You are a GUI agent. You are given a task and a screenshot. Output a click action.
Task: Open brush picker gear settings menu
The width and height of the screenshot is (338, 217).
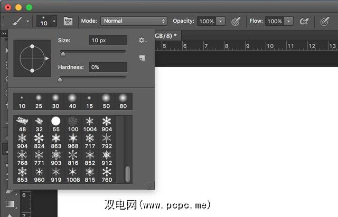coord(142,40)
